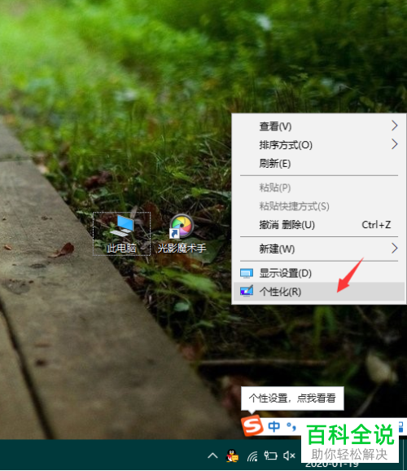
Task: Open the network Wi-Fi tray icon
Action: pos(252,456)
